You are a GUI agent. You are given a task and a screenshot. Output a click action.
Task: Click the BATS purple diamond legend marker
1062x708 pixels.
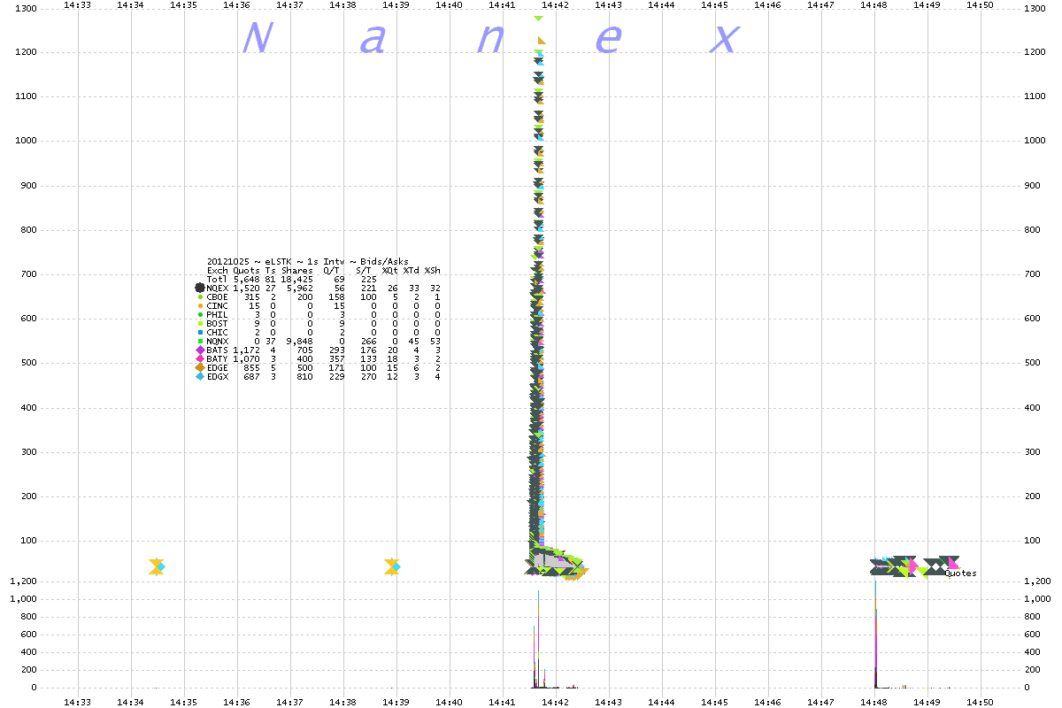point(200,350)
